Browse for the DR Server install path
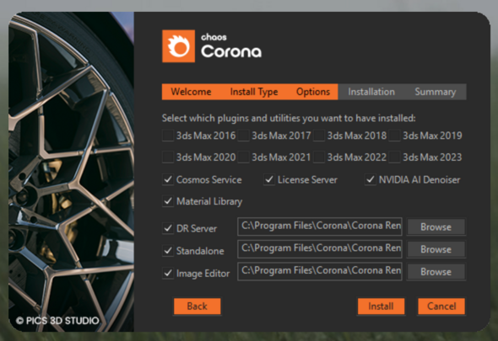498x341 pixels. (x=436, y=226)
